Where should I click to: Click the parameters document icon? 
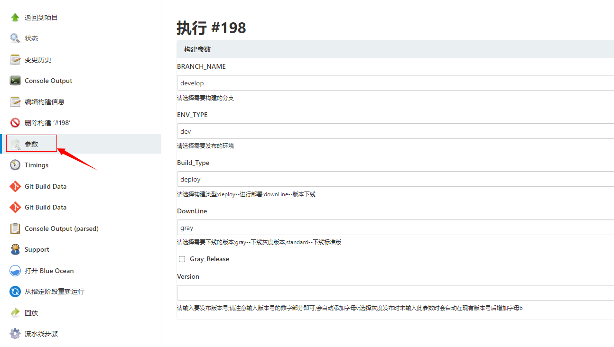click(x=15, y=144)
